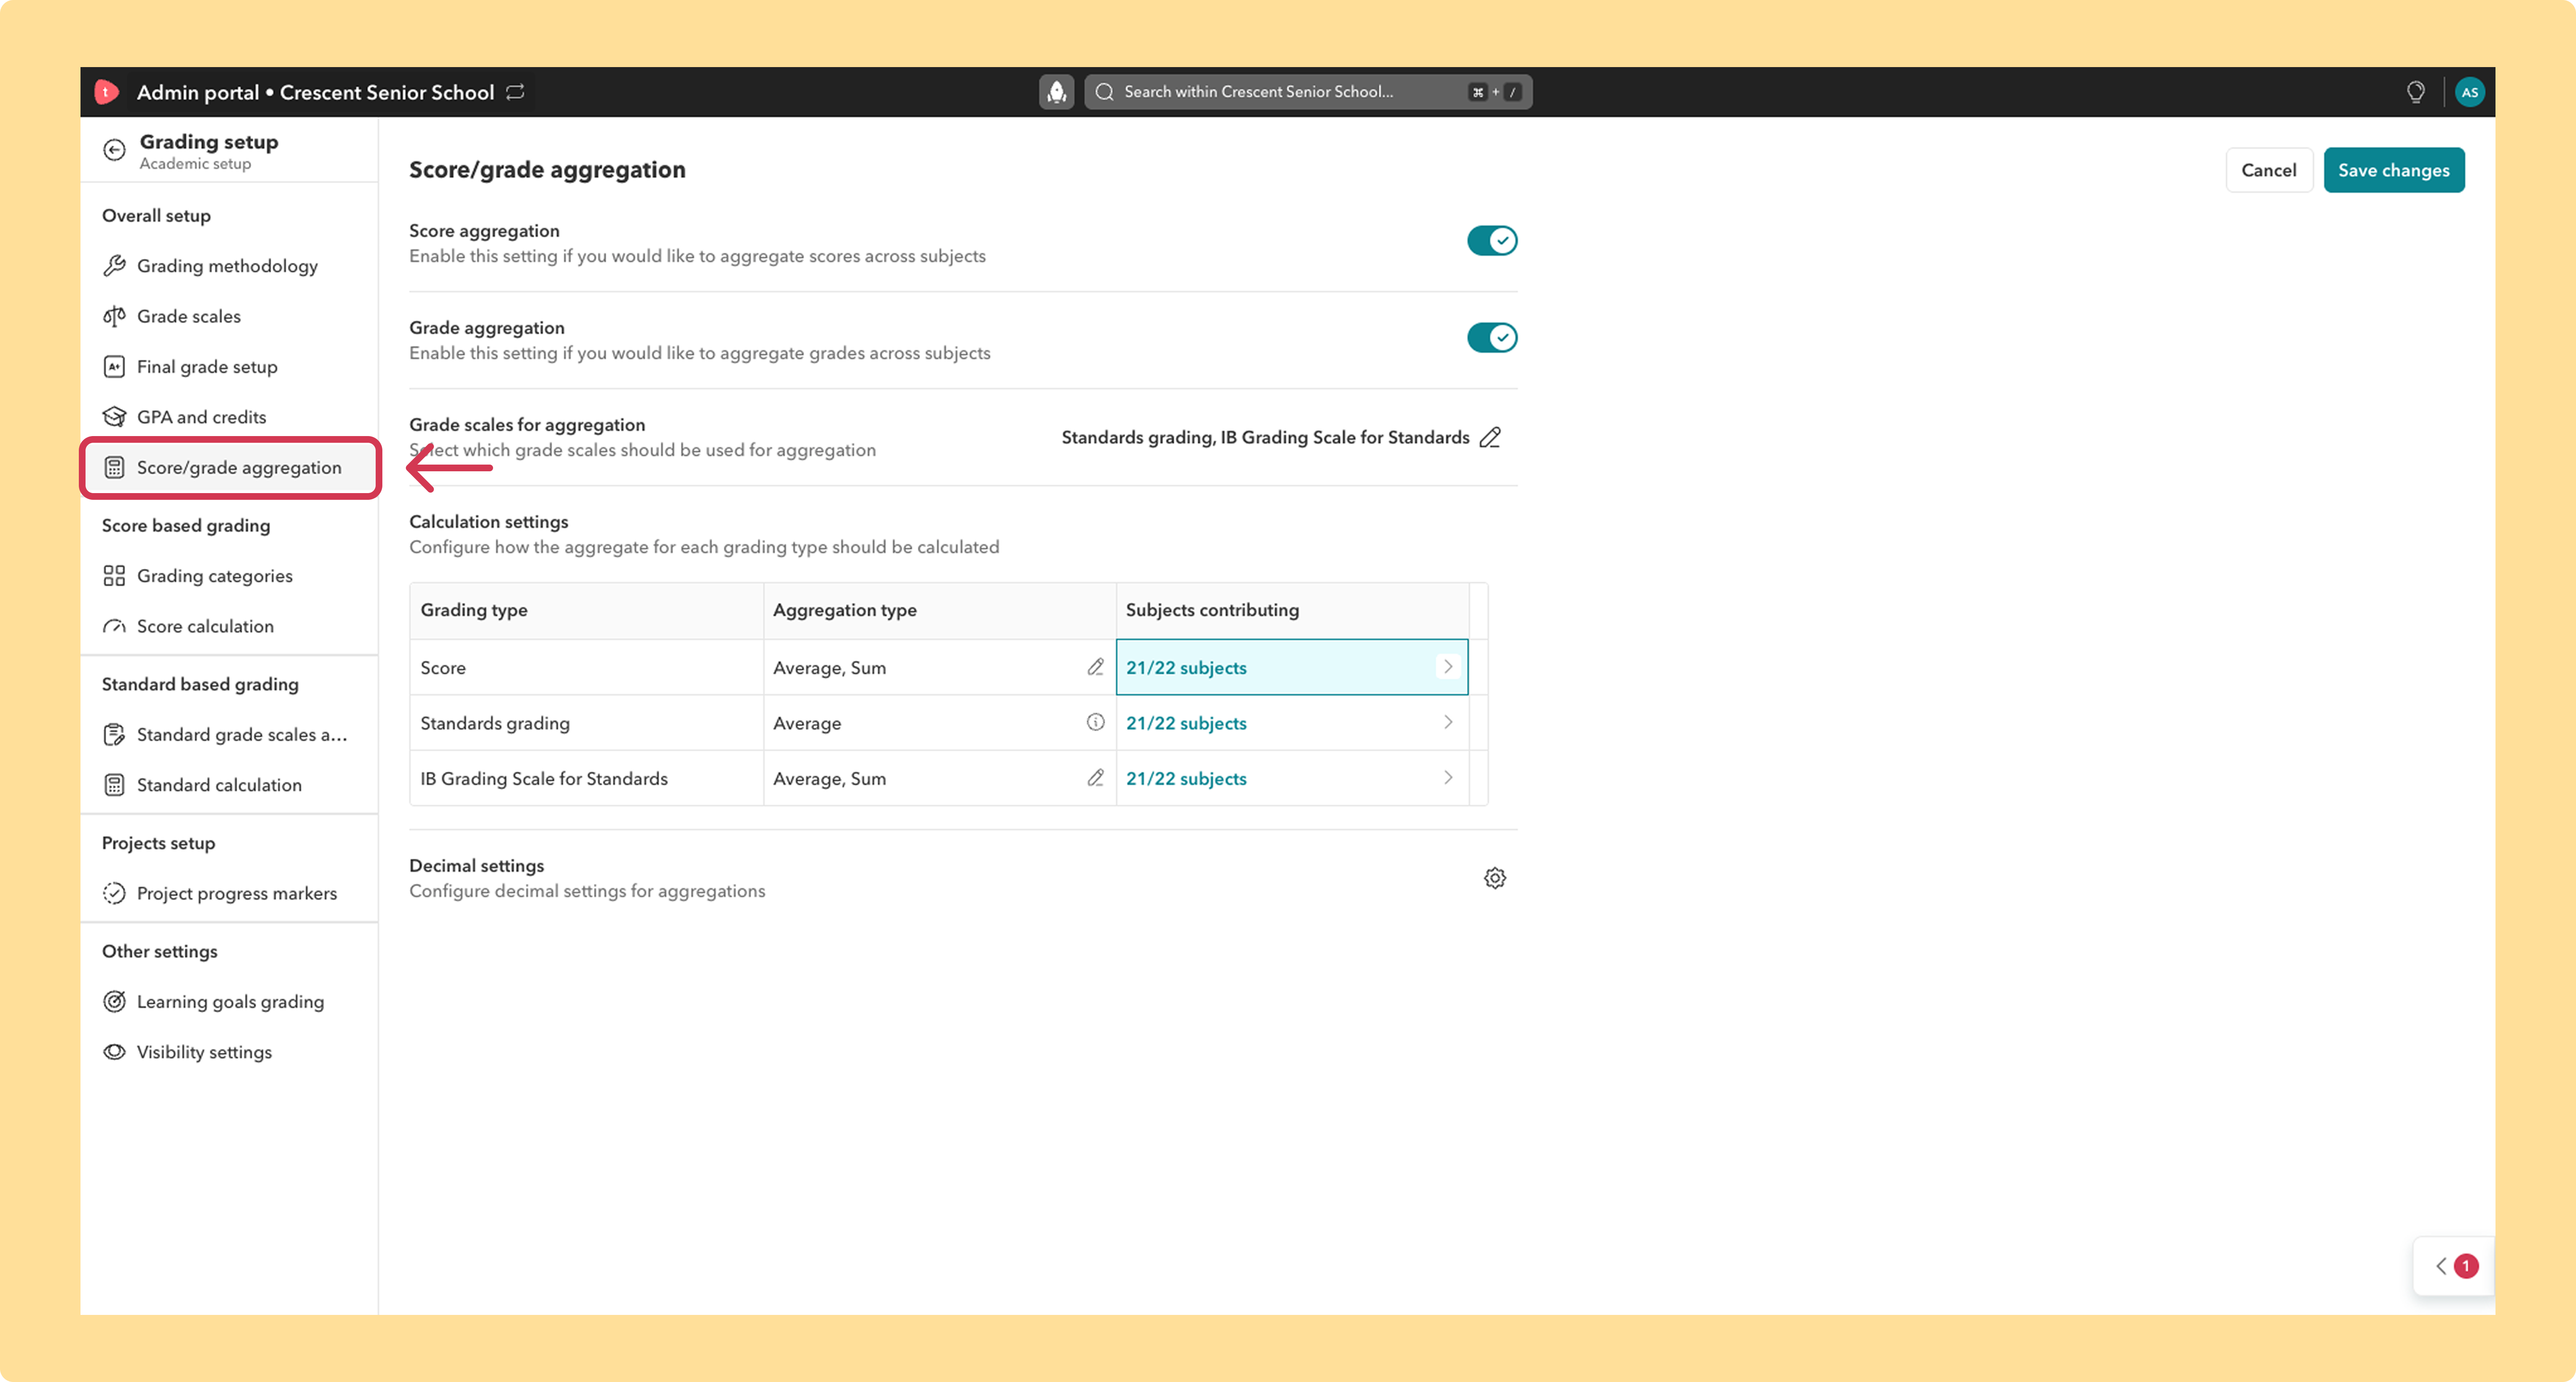
Task: Open Standard calculation page
Action: coord(229,785)
